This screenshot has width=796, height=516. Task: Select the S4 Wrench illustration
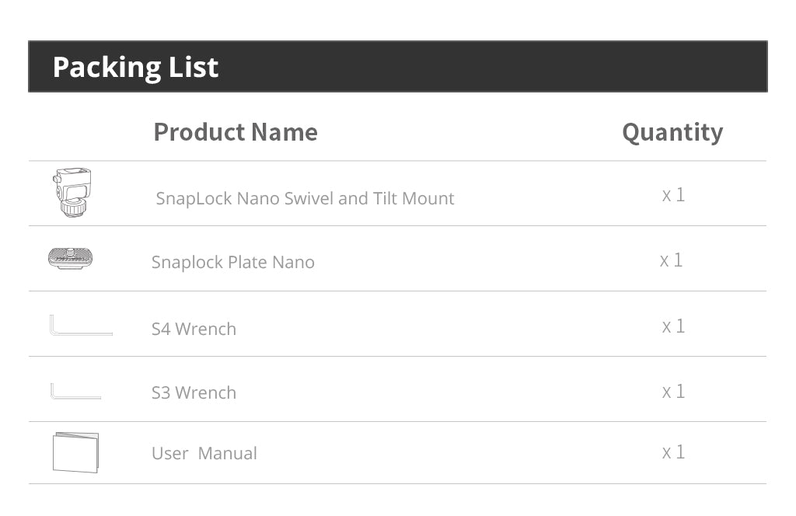click(x=80, y=326)
